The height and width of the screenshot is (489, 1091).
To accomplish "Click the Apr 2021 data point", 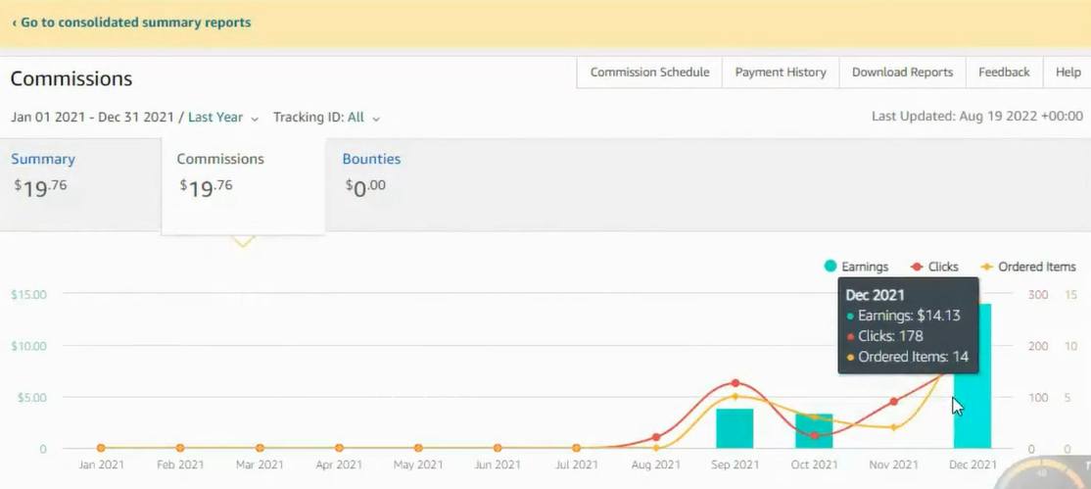I will (339, 448).
